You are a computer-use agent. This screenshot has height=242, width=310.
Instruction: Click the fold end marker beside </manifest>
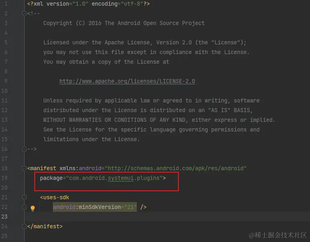(24, 226)
